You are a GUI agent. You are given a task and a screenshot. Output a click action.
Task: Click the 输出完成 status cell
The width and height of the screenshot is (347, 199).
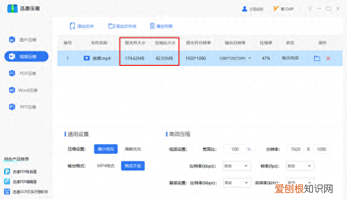click(290, 58)
